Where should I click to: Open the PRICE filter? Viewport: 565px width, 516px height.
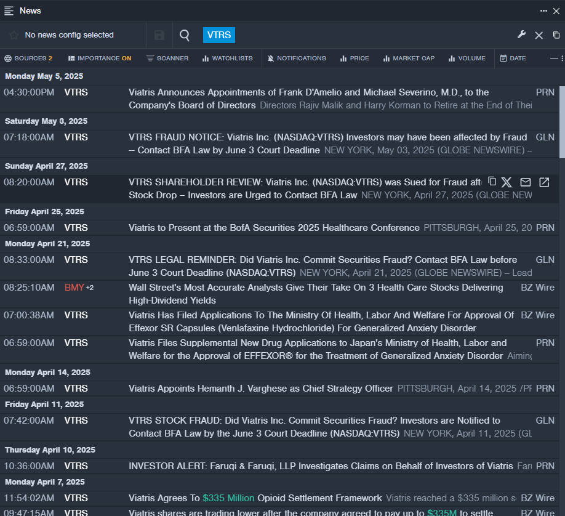355,58
